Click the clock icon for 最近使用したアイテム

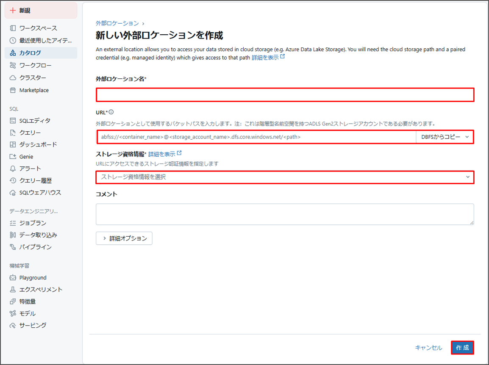[13, 41]
